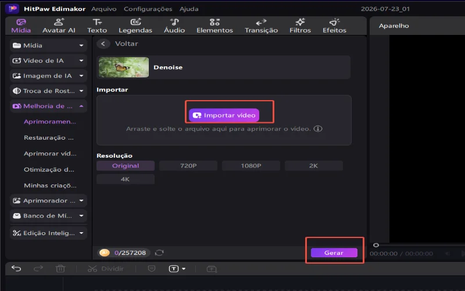Image resolution: width=465 pixels, height=291 pixels.
Task: Click the Gerar button
Action: coord(334,253)
